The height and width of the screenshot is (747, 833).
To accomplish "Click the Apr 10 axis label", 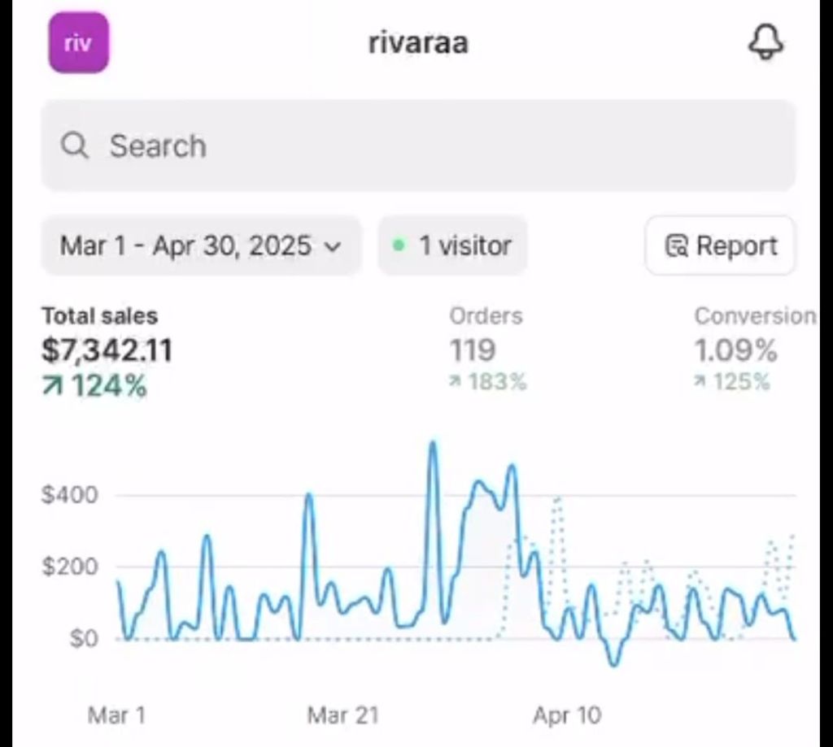I will coord(567,715).
